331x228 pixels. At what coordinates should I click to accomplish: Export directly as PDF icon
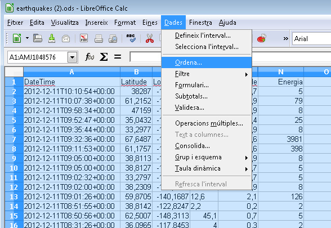point(84,38)
